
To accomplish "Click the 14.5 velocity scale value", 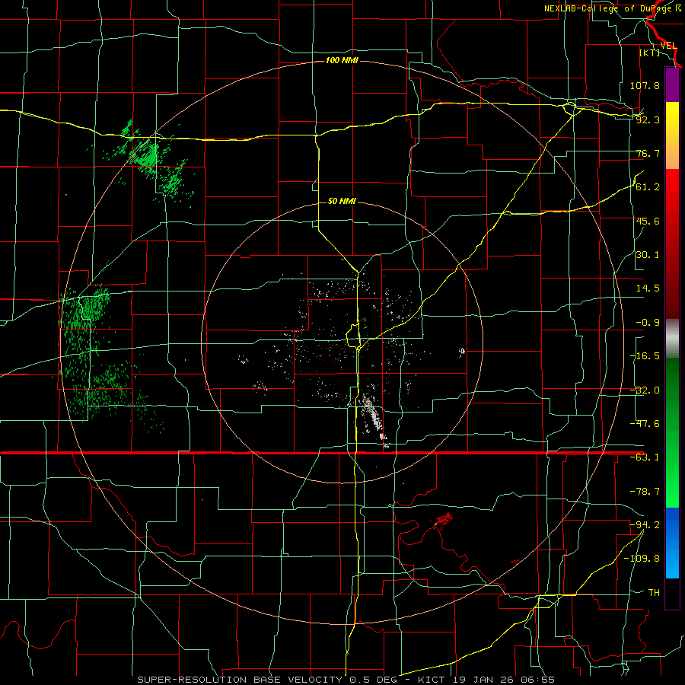I will pos(648,288).
